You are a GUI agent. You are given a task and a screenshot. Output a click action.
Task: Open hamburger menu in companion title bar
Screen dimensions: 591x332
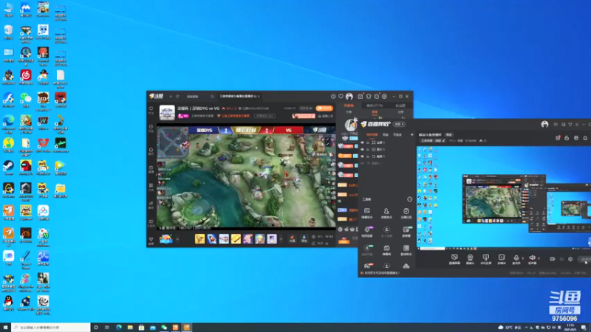[577, 124]
